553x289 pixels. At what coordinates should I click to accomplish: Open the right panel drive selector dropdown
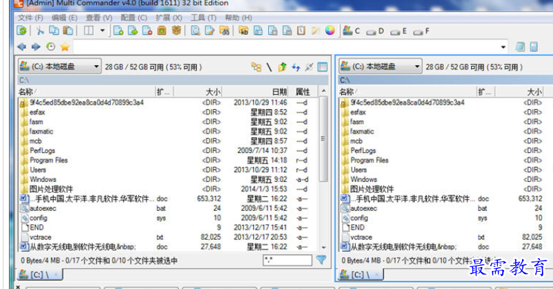(x=380, y=66)
